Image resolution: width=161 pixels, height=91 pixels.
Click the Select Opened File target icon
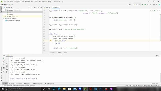29,8
